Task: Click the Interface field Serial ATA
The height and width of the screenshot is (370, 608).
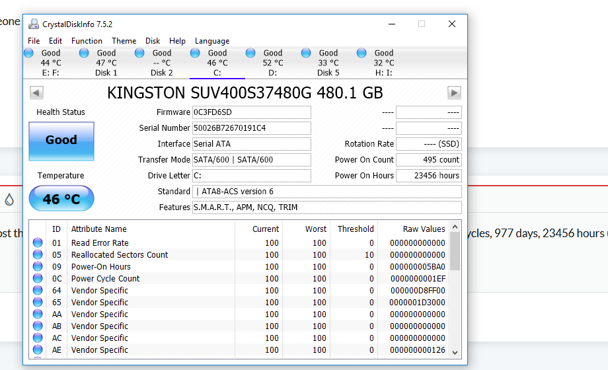Action: point(252,144)
